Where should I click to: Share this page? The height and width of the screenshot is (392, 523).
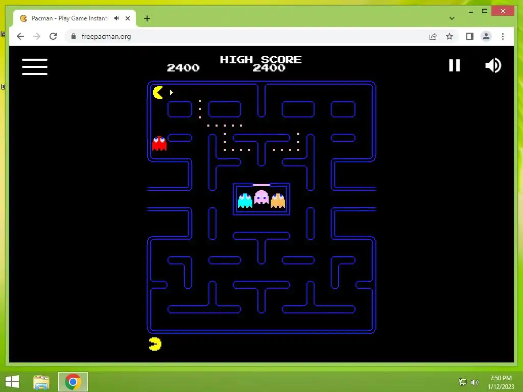(x=433, y=36)
